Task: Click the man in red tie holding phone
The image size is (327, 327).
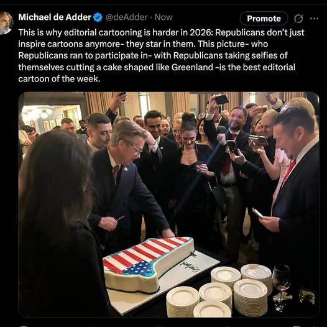Action: coord(292,188)
